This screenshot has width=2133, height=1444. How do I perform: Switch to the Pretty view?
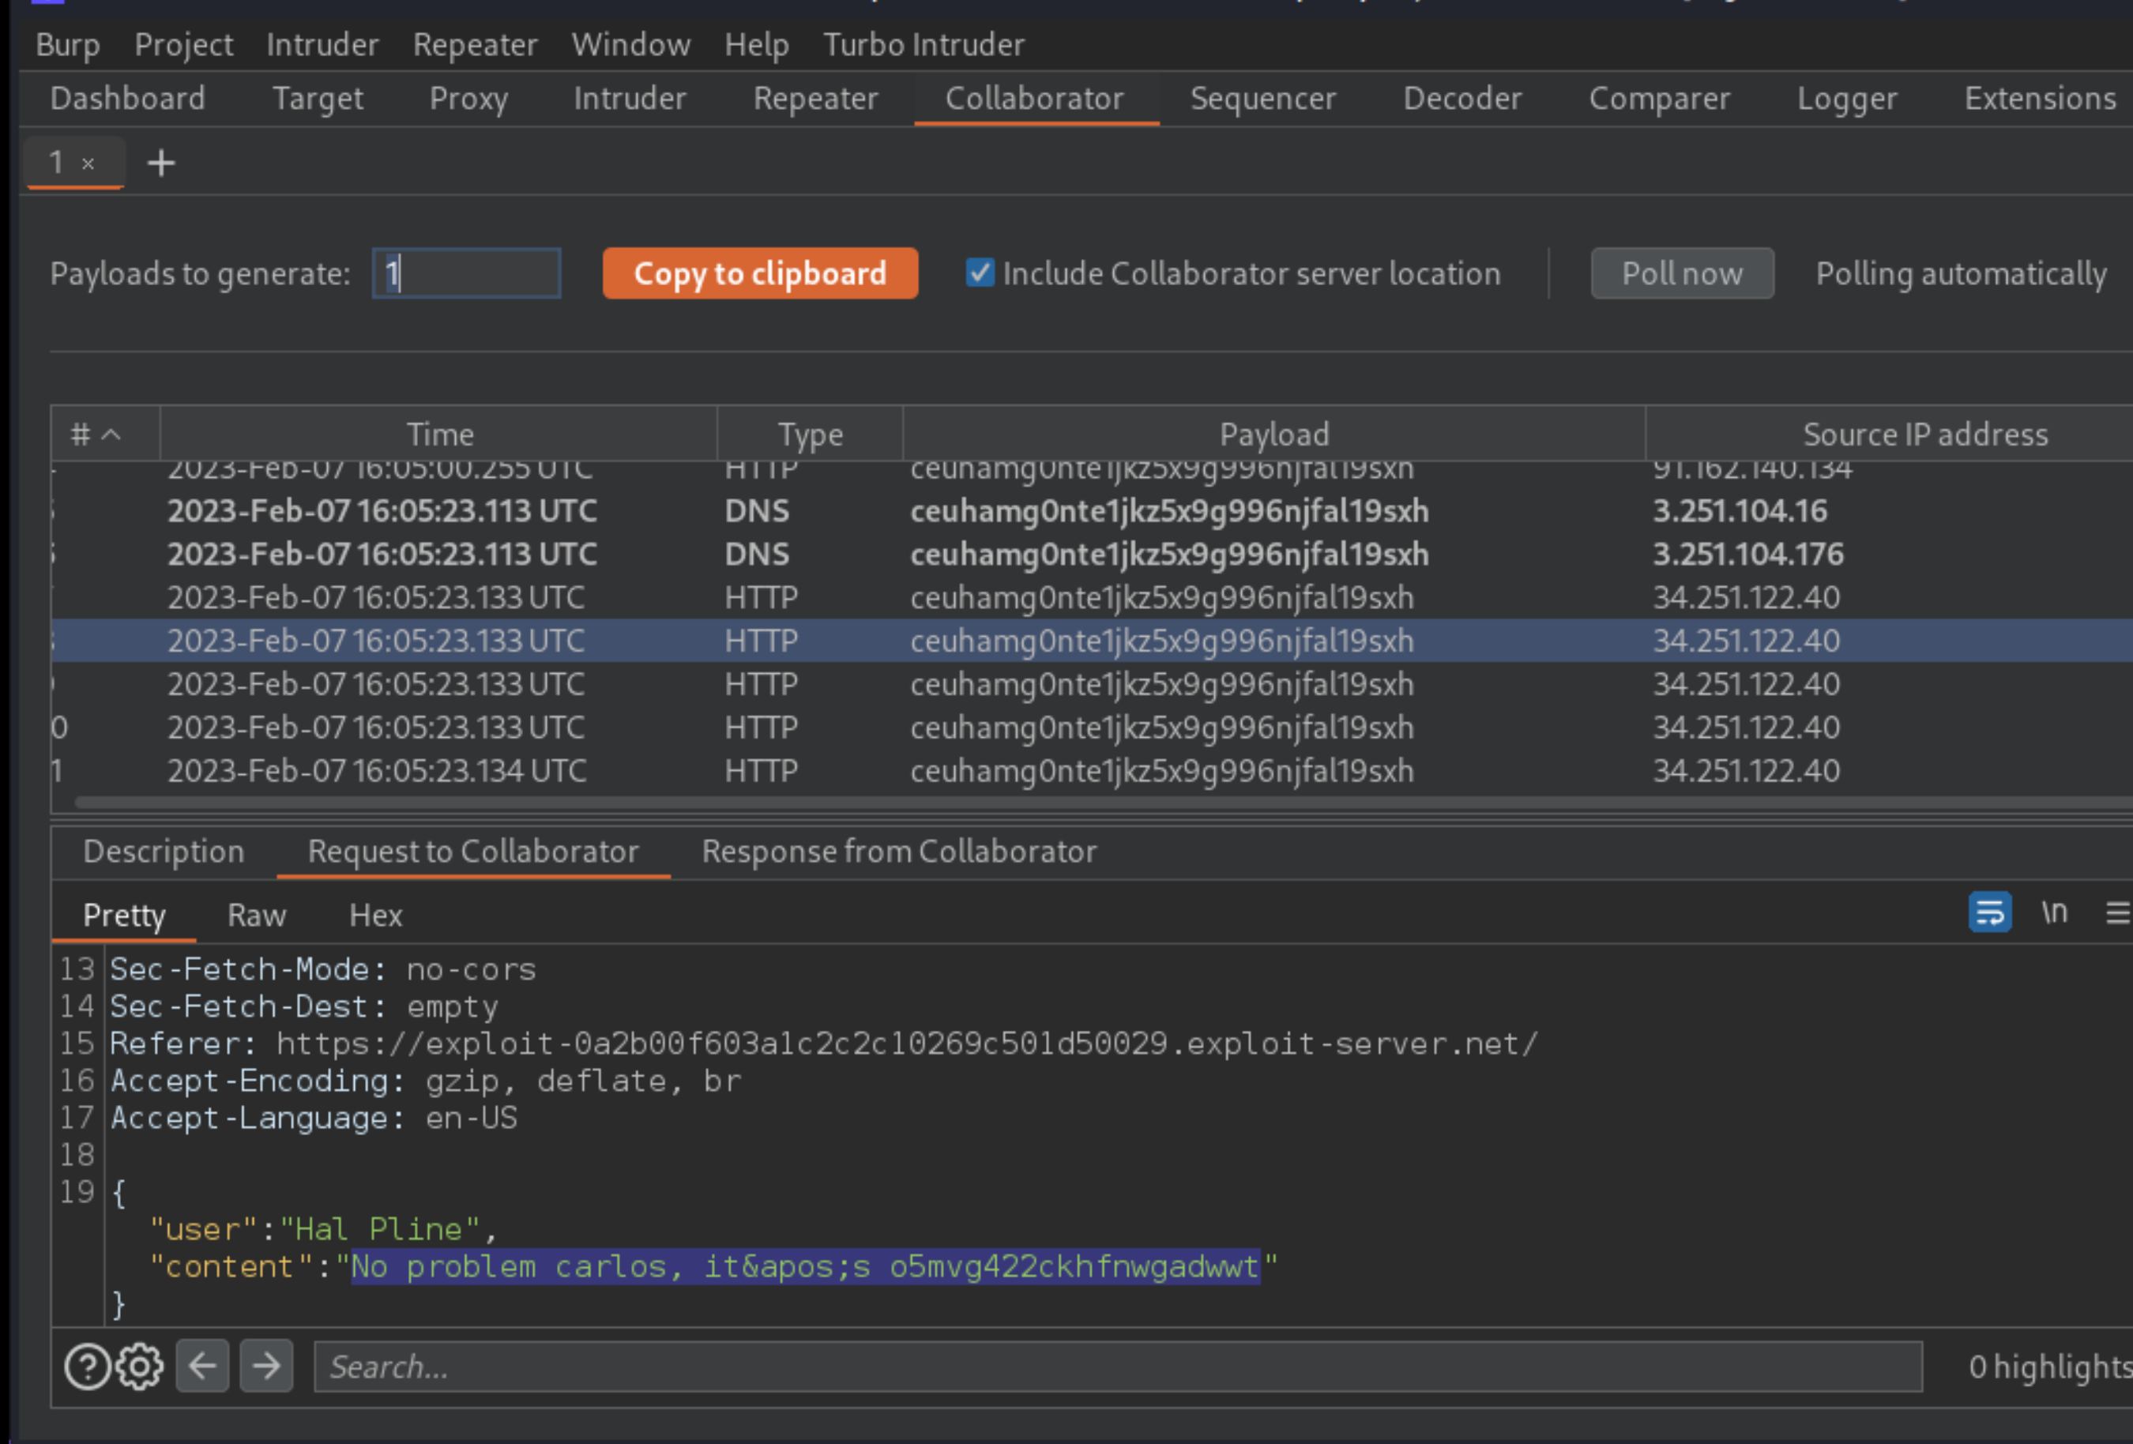[x=124, y=916]
